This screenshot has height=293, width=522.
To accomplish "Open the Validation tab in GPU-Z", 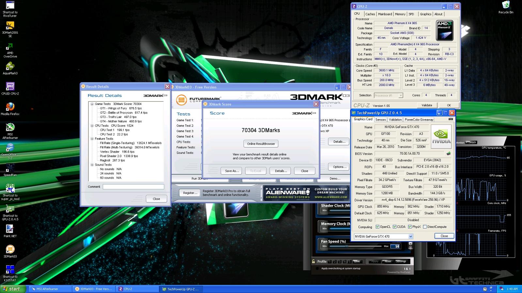I will click(x=395, y=120).
